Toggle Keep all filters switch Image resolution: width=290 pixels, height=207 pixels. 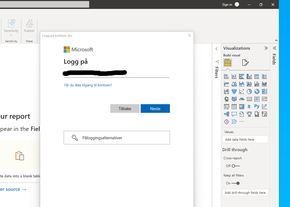point(236,183)
